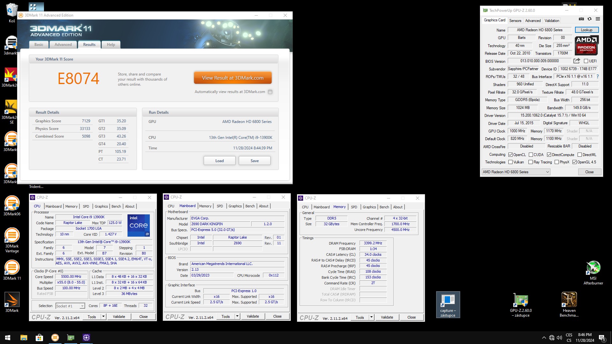Click the Close button in GPU-Z
The image size is (612, 344).
click(x=589, y=172)
